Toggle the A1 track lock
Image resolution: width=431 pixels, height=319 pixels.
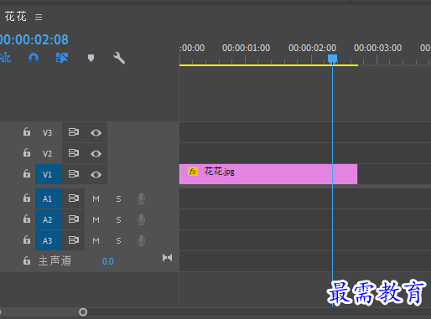[x=27, y=198]
